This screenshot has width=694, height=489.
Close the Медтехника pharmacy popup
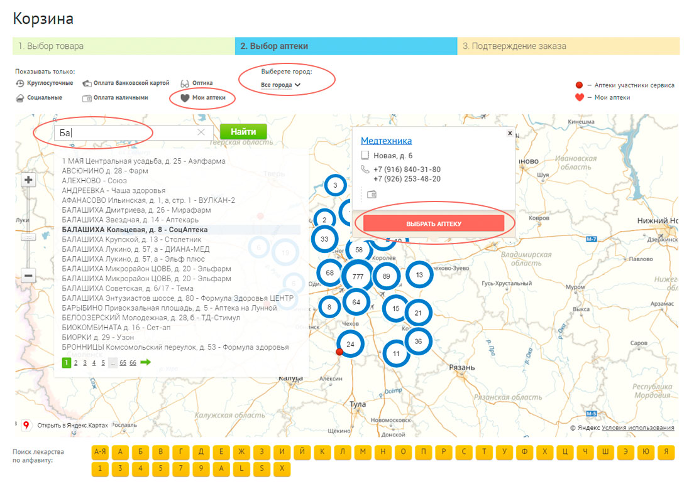click(510, 133)
